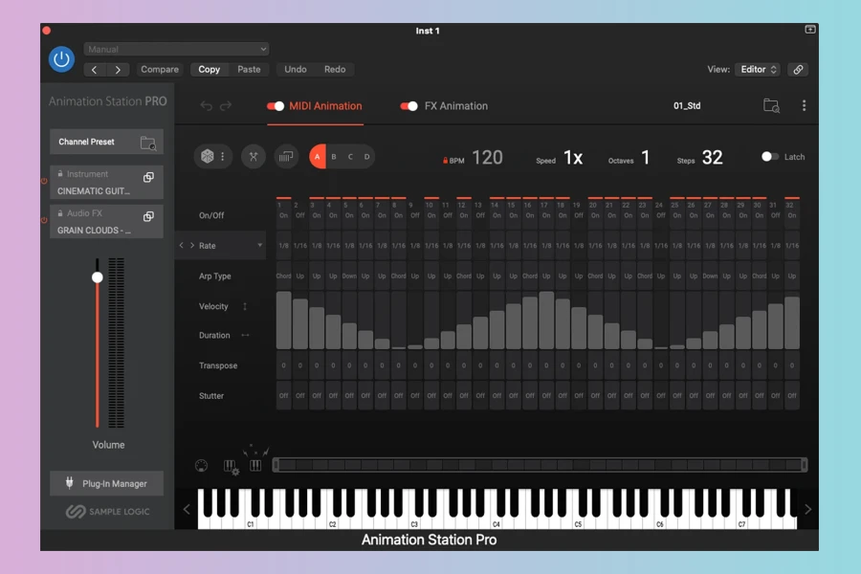The image size is (861, 574).
Task: Click the Volume slider handle
Action: click(x=98, y=277)
